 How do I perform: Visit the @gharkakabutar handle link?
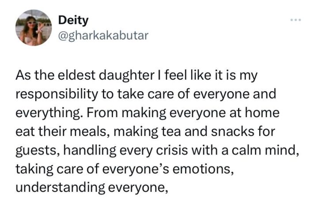pos(103,36)
